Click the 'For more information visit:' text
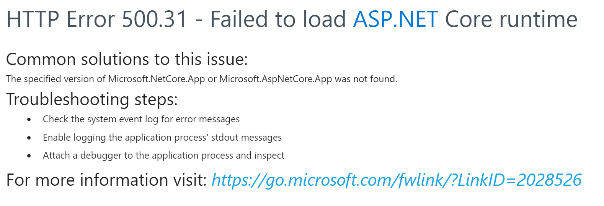Image resolution: width=604 pixels, height=206 pixels. tap(107, 180)
